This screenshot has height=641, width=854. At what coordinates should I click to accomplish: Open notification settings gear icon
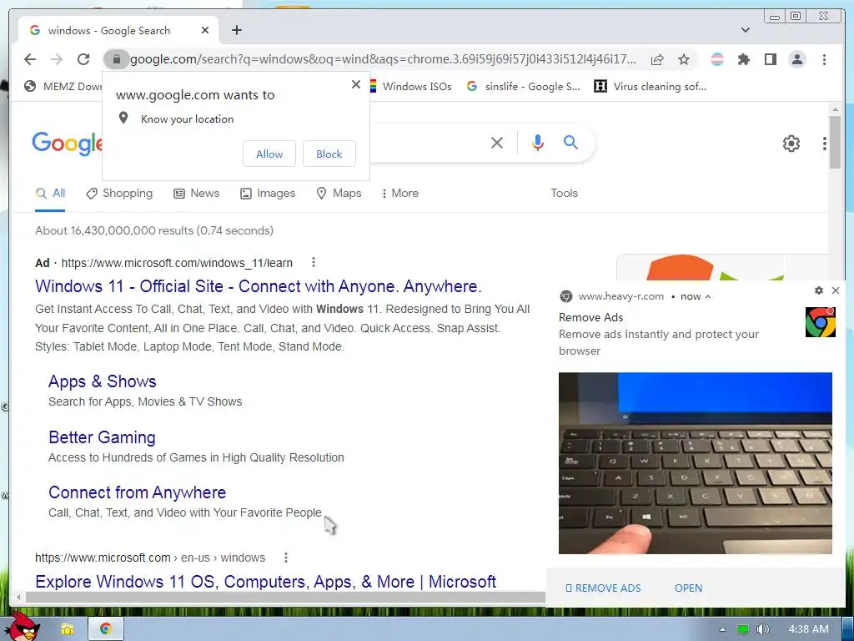tap(819, 290)
